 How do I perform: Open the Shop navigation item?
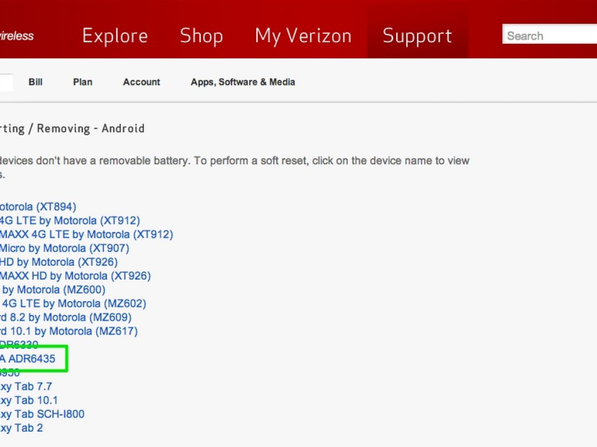201,36
